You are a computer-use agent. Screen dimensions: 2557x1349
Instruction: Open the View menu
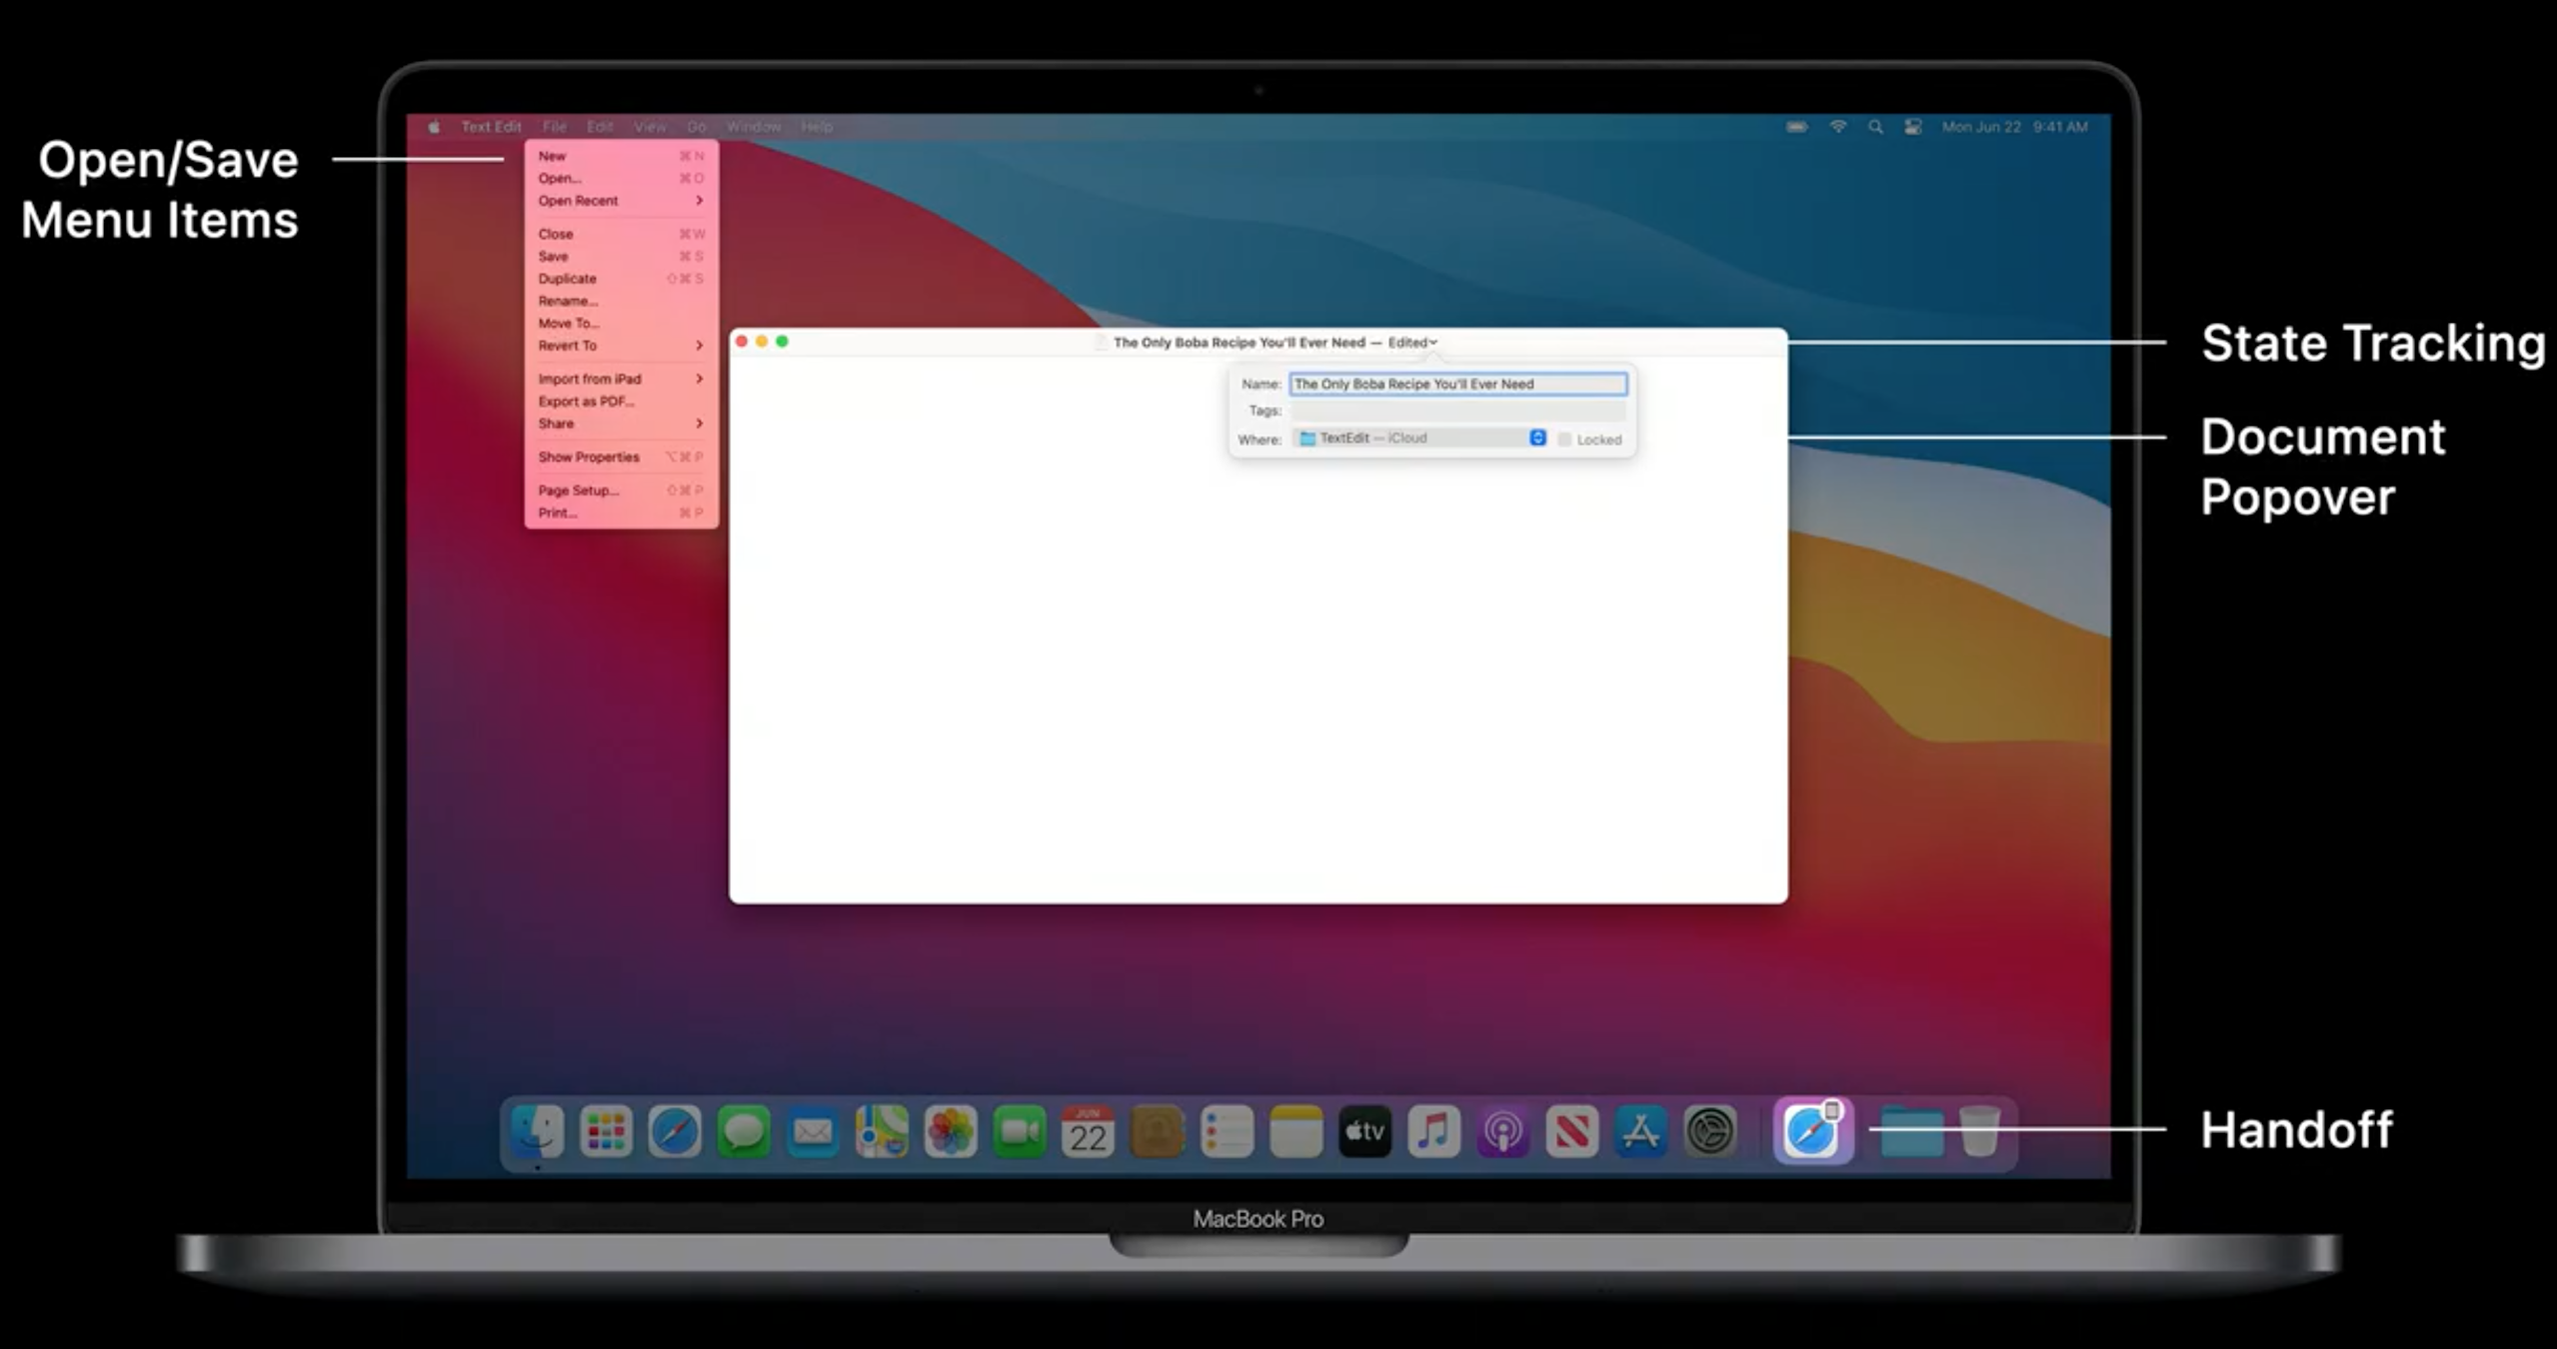[650, 127]
